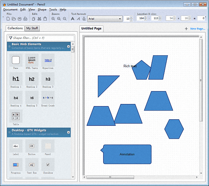209x186 pixels.
Task: Open the Document menu
Action: pyautogui.click(x=10, y=10)
